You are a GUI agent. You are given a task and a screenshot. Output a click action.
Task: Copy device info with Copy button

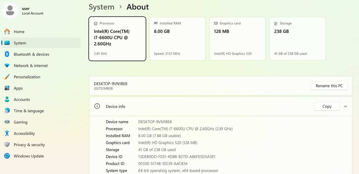327,106
